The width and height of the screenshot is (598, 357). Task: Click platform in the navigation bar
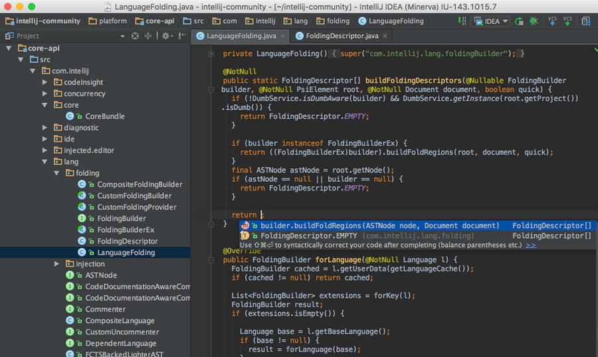tap(108, 21)
